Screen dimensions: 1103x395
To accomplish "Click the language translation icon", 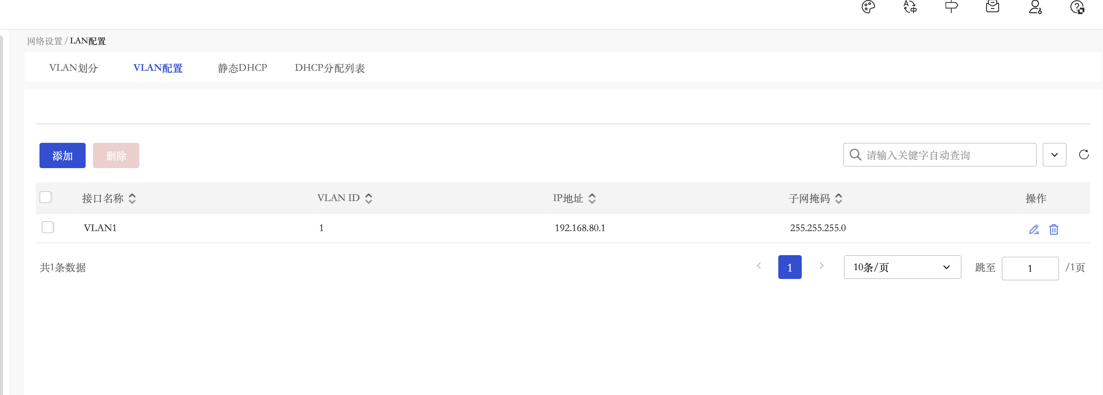I will tap(910, 7).
